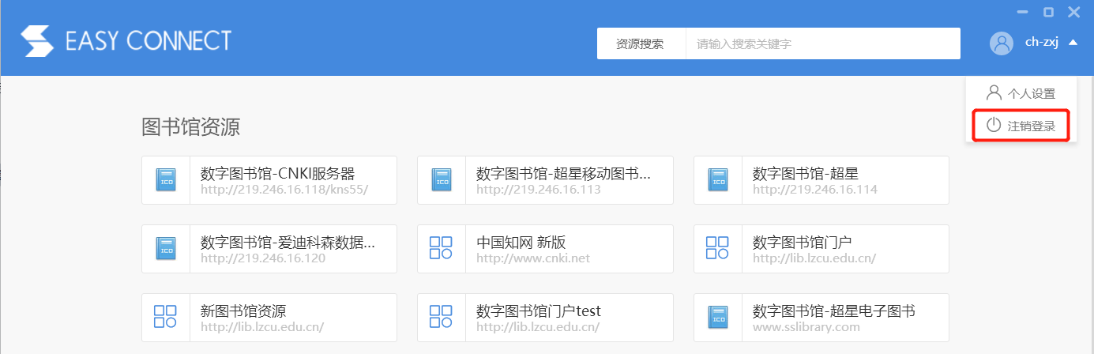
Task: Click the URL http://www.cnki.net
Action: pyautogui.click(x=533, y=258)
